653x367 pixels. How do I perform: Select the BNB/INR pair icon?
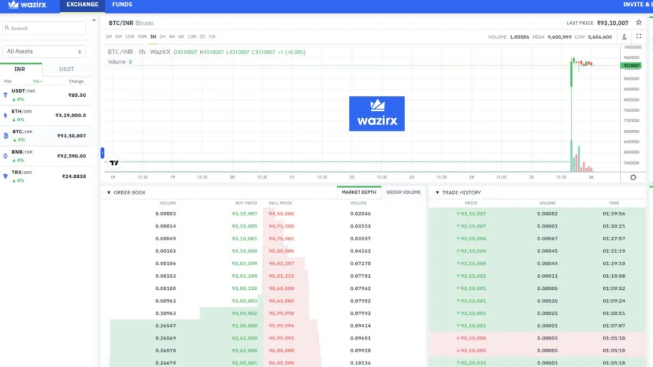(6, 155)
